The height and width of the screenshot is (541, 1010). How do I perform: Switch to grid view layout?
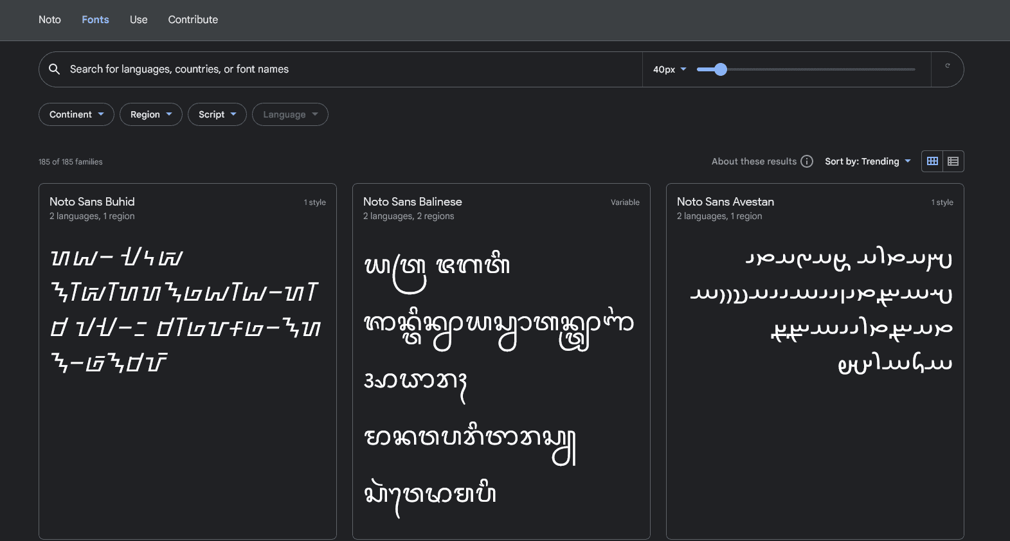click(x=932, y=161)
